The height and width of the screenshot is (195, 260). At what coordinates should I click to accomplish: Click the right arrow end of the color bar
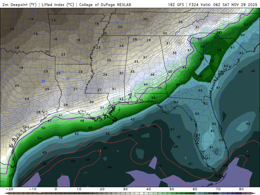[253, 193]
